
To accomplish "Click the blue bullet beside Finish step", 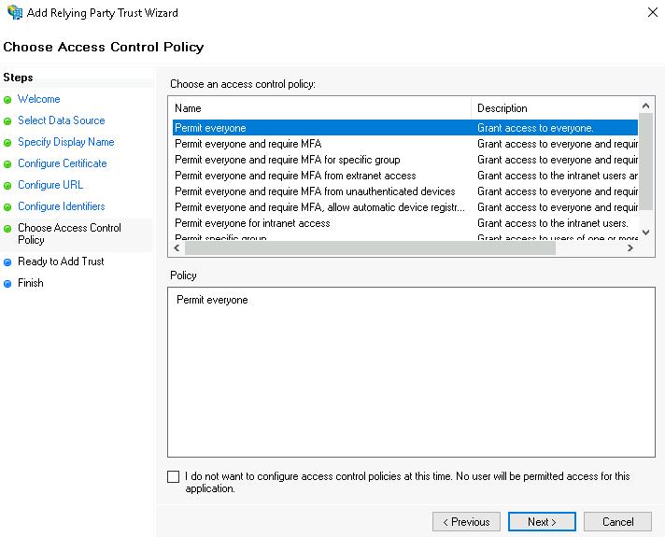I will (8, 284).
